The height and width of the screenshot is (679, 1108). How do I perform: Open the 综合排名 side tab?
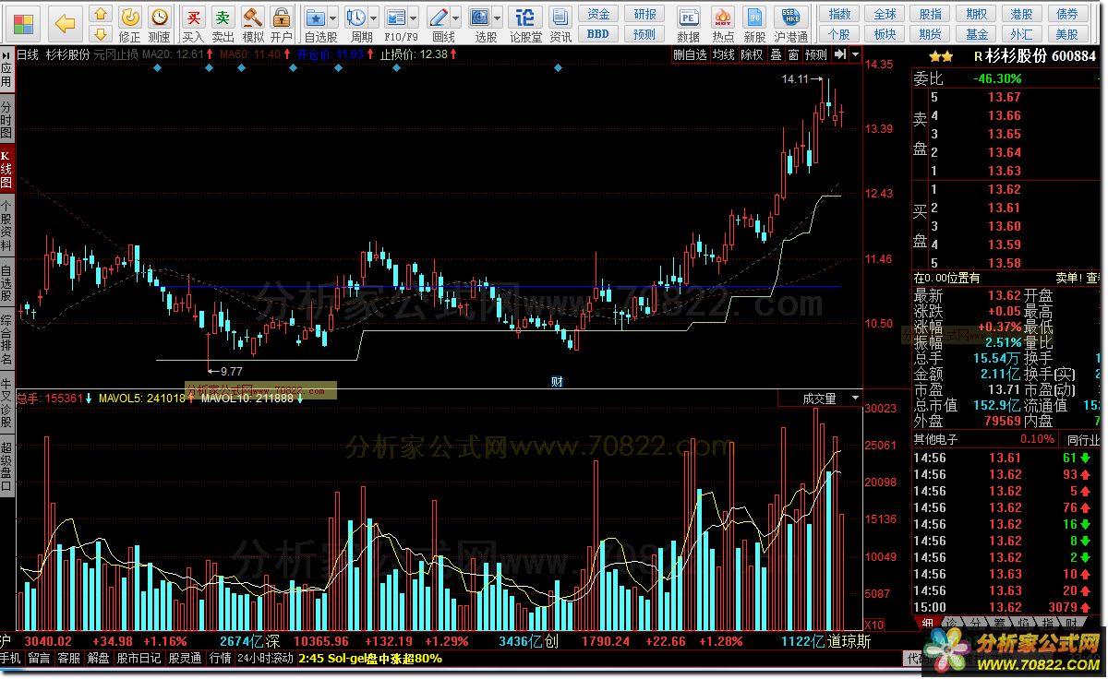tap(6, 338)
